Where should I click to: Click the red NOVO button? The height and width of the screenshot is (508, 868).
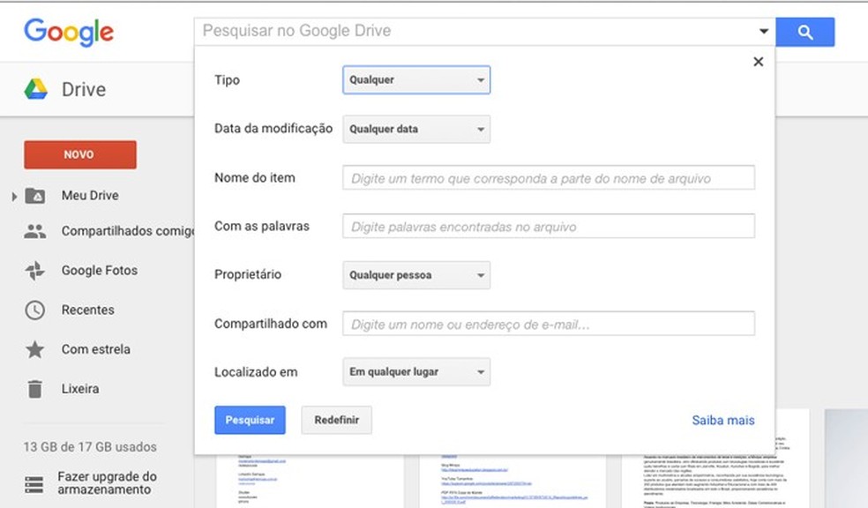pos(80,154)
